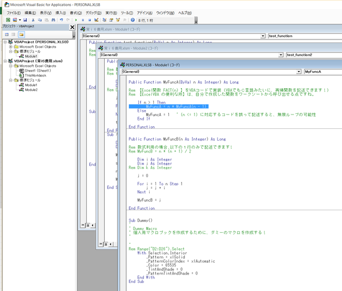This screenshot has width=342, height=291.
Task: Open the 編集(E) menu
Action: point(30,13)
